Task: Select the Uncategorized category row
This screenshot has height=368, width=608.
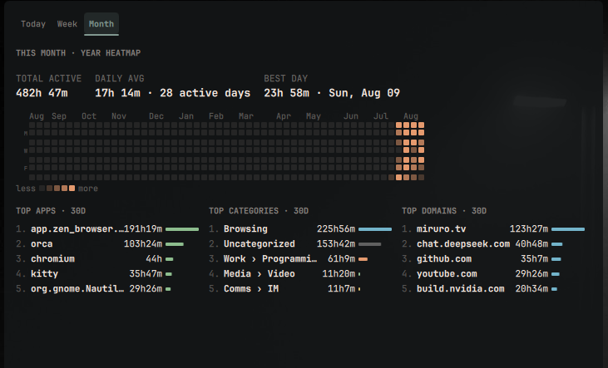Action: coord(300,244)
